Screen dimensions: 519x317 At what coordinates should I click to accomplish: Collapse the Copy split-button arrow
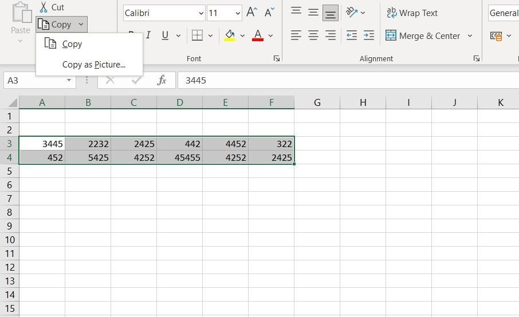pyautogui.click(x=81, y=25)
